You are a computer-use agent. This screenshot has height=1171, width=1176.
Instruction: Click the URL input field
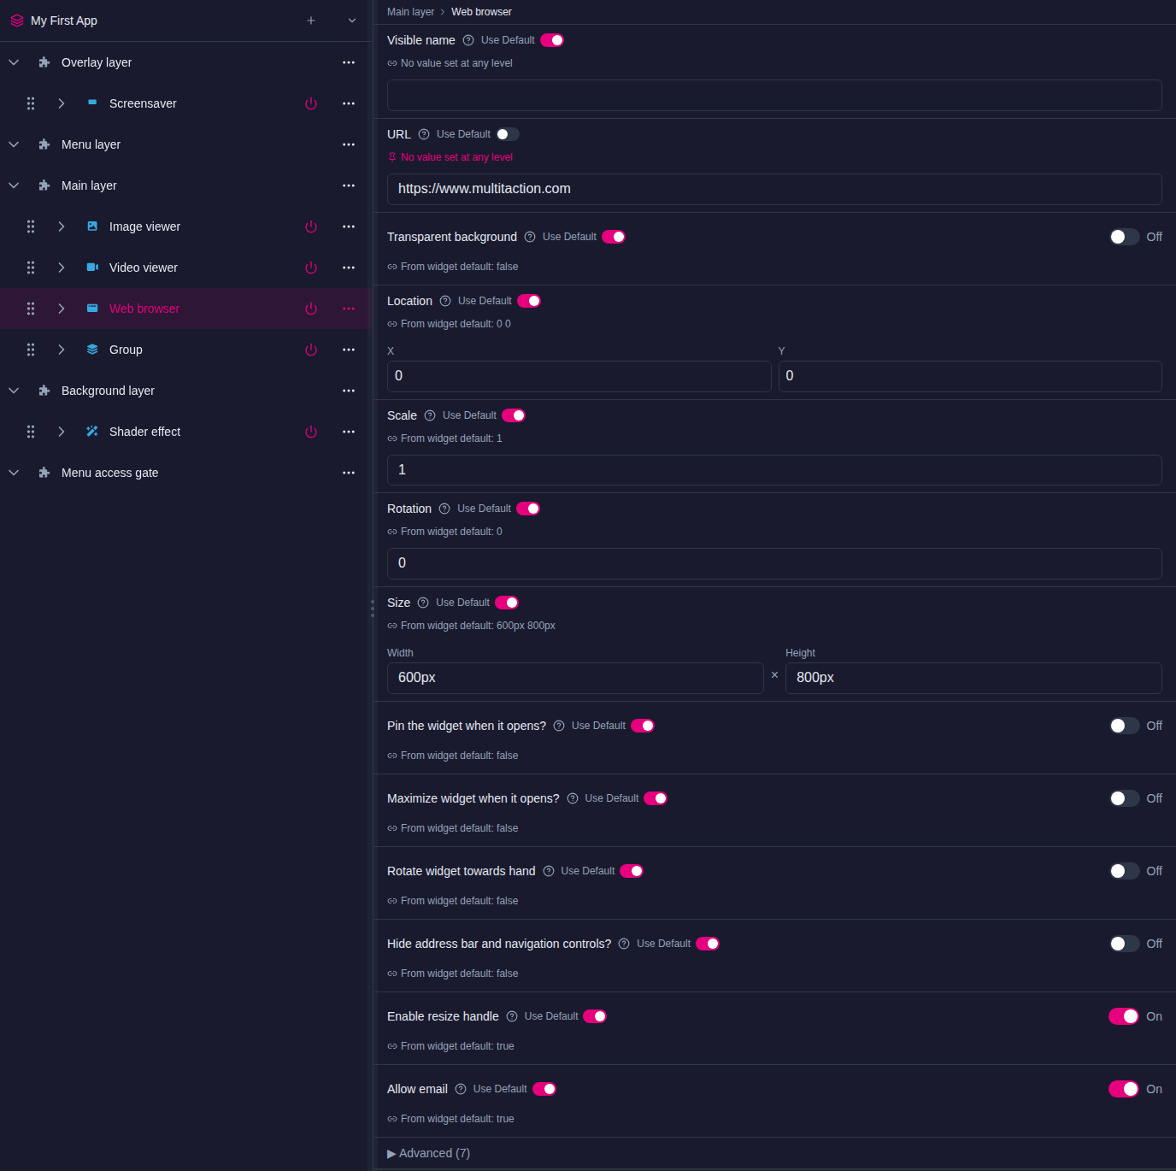click(x=774, y=189)
